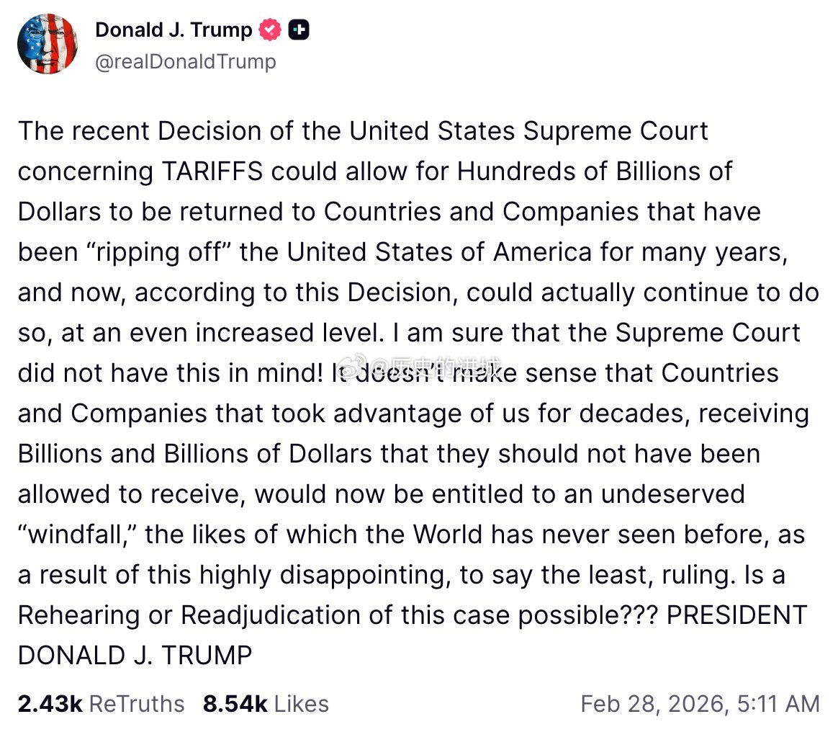Click "United States Supreme Court" in first line
Screen dimensions: 838x732
pyautogui.click(x=528, y=131)
